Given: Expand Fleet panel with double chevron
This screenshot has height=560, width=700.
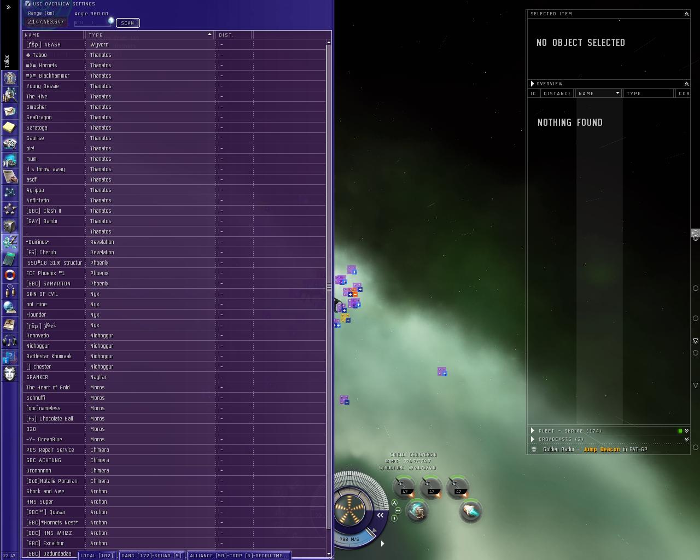Looking at the screenshot, I should pos(686,431).
